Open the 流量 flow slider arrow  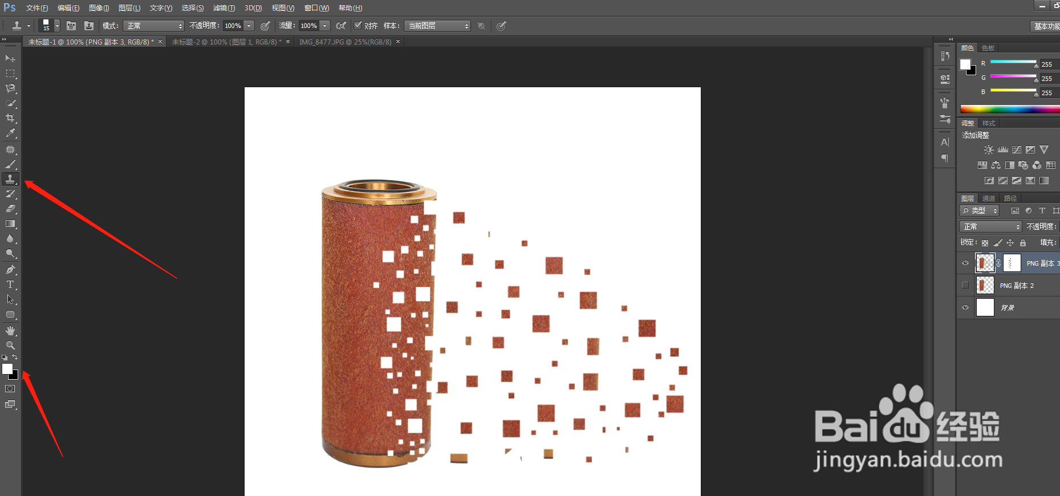(x=325, y=26)
